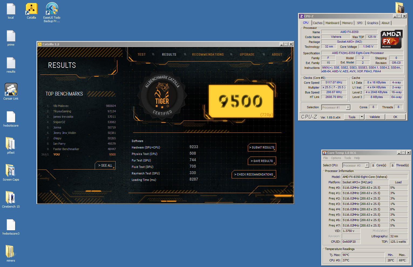Open the hwbotscore3 file icon
This screenshot has width=413, height=267.
11,227
